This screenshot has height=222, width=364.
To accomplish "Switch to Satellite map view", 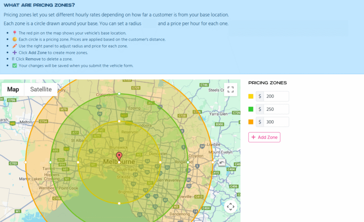I will coord(41,89).
